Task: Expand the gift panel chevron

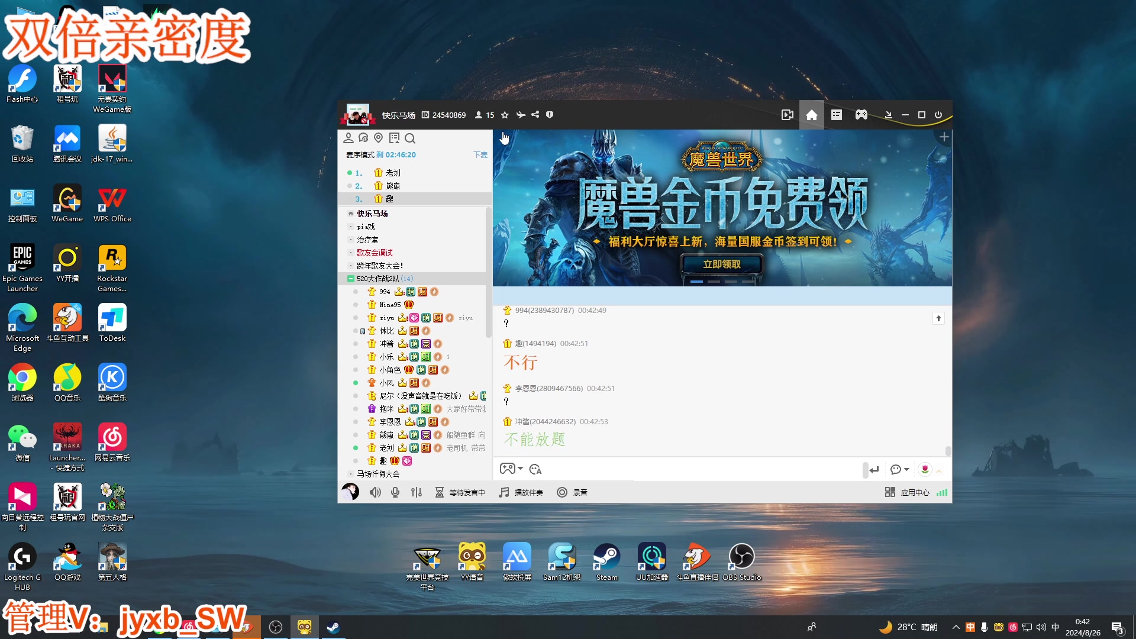Action: (x=939, y=471)
